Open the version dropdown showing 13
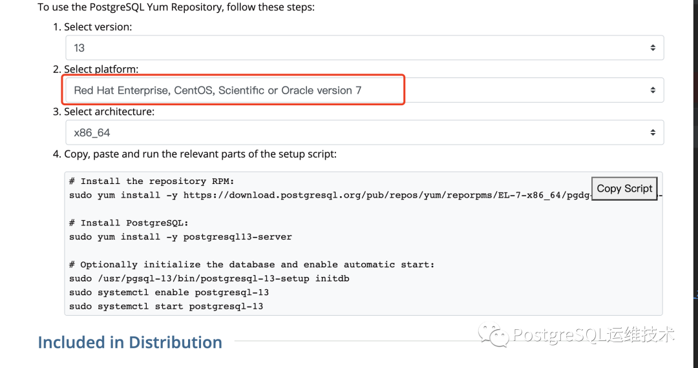The width and height of the screenshot is (698, 368). click(x=365, y=48)
